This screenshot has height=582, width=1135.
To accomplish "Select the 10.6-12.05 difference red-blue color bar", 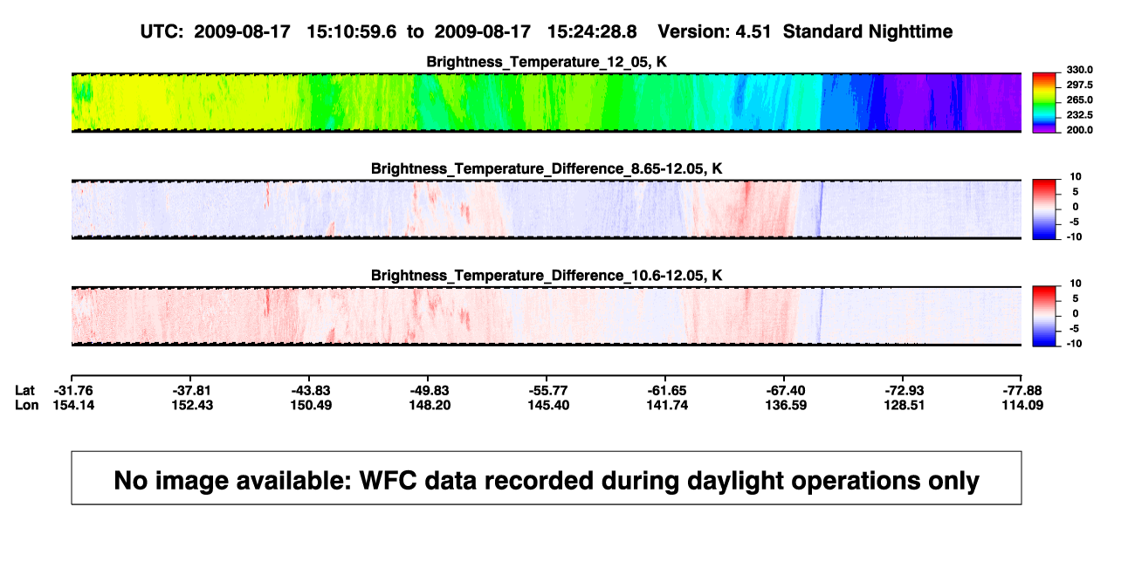I will coord(1045,317).
